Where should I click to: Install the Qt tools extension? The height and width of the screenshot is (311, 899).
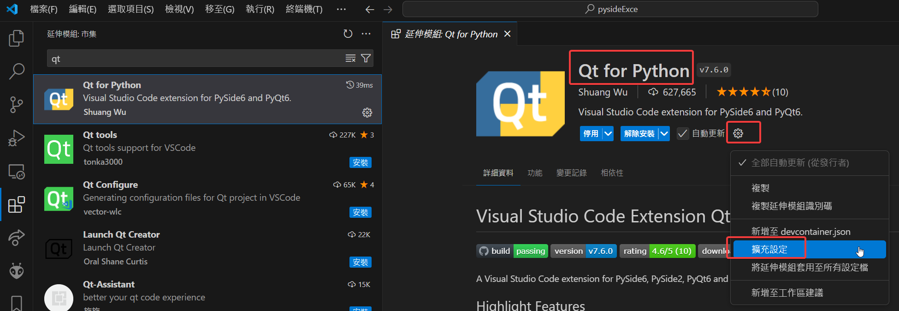coord(361,162)
